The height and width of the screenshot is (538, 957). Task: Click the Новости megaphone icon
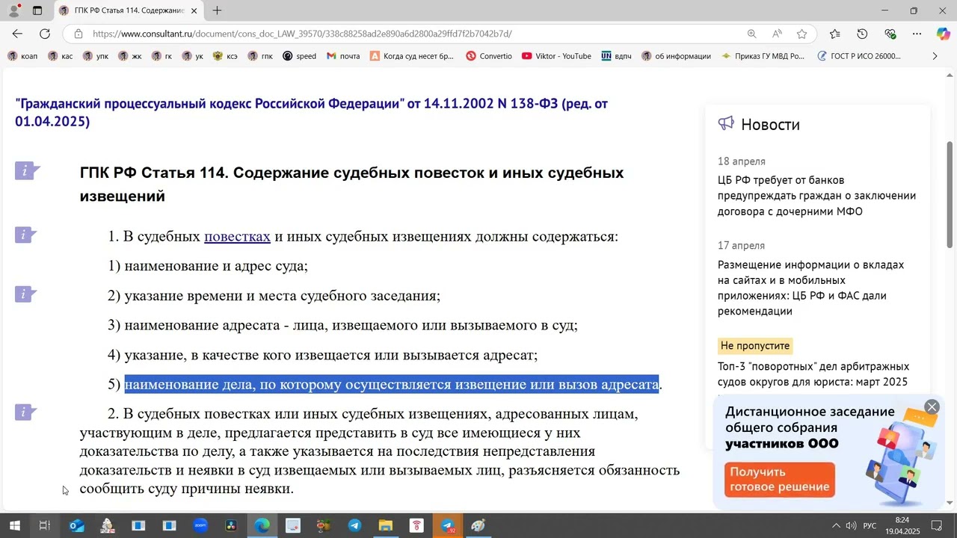click(x=726, y=123)
